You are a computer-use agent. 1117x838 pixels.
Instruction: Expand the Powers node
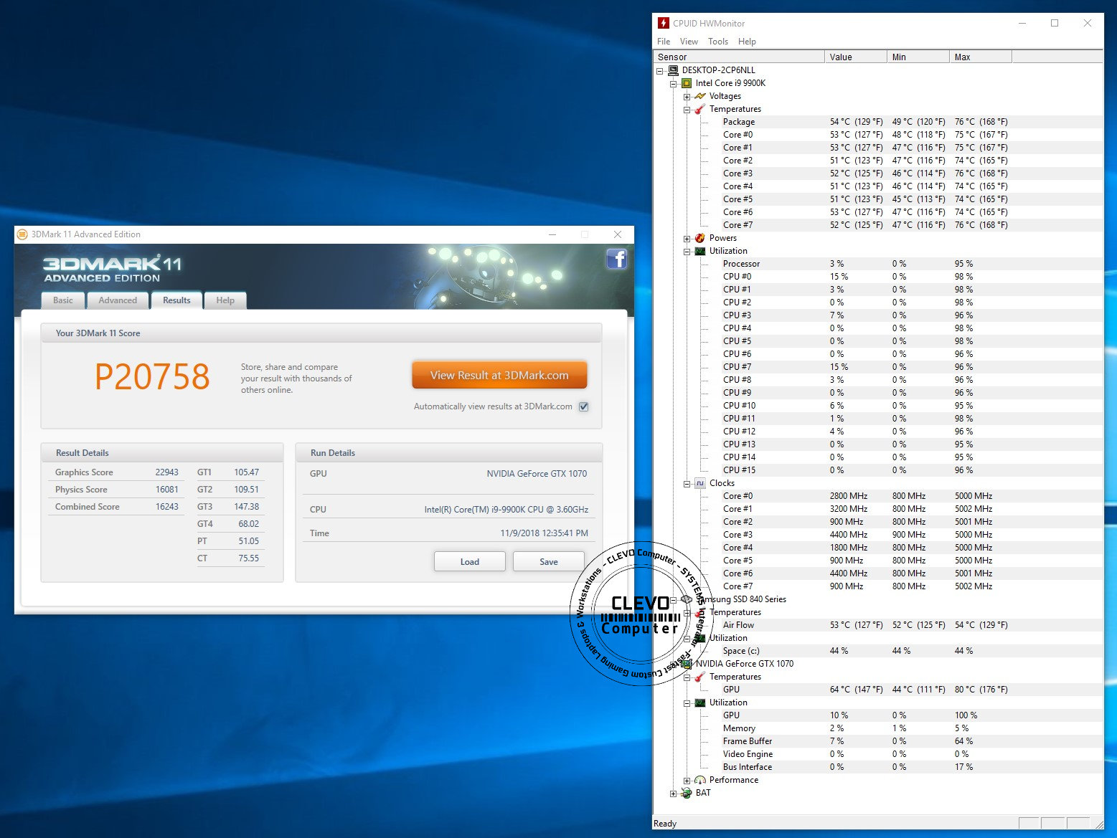pos(687,238)
